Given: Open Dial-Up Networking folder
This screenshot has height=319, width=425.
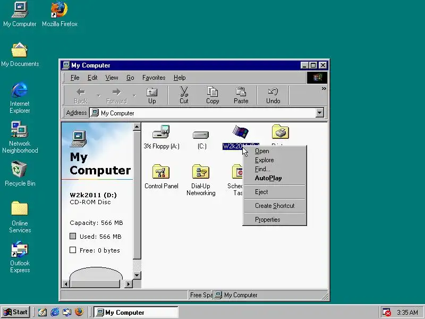Looking at the screenshot, I should (201, 180).
